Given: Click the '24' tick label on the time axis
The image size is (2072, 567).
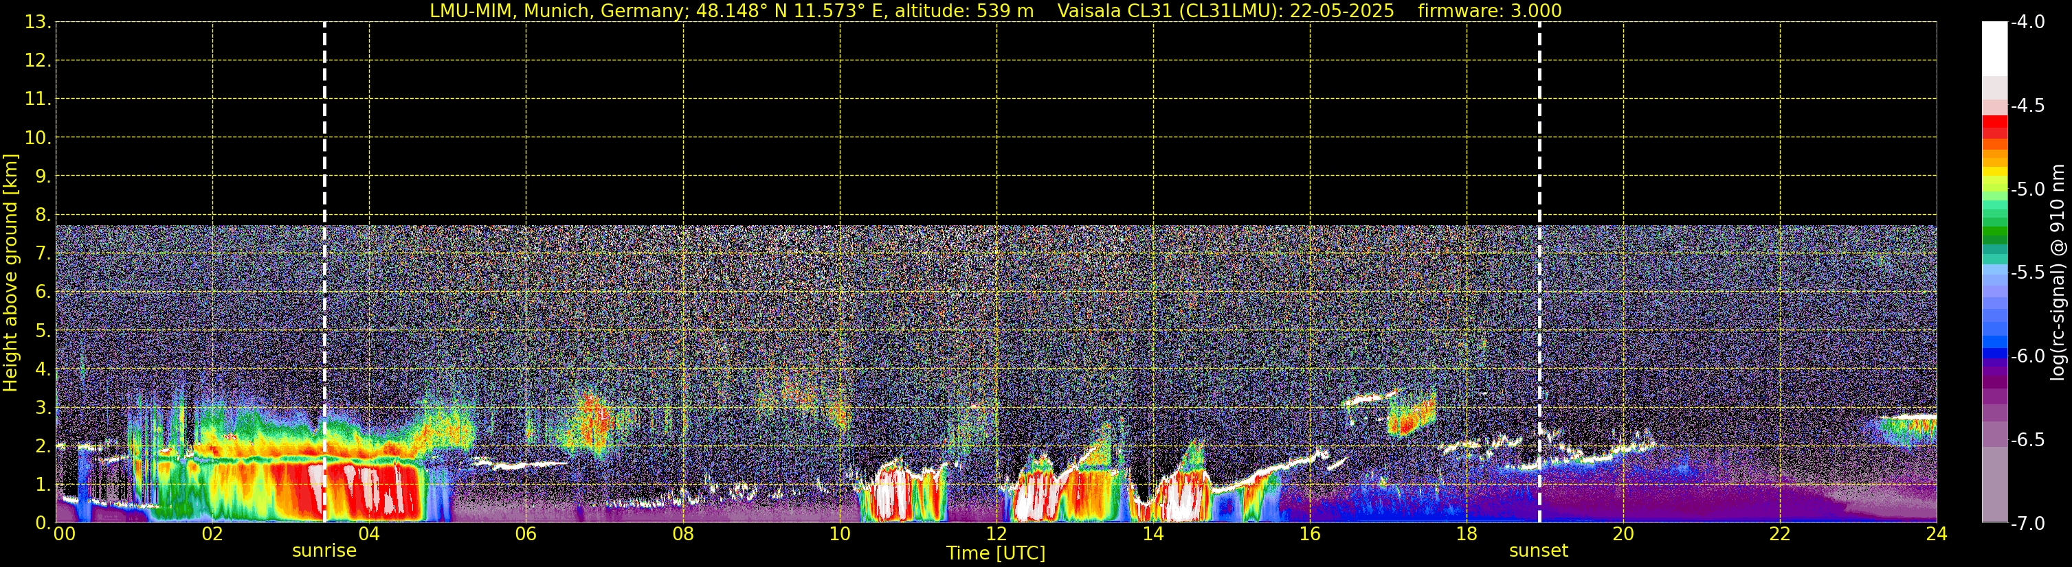Looking at the screenshot, I should pyautogui.click(x=1937, y=534).
